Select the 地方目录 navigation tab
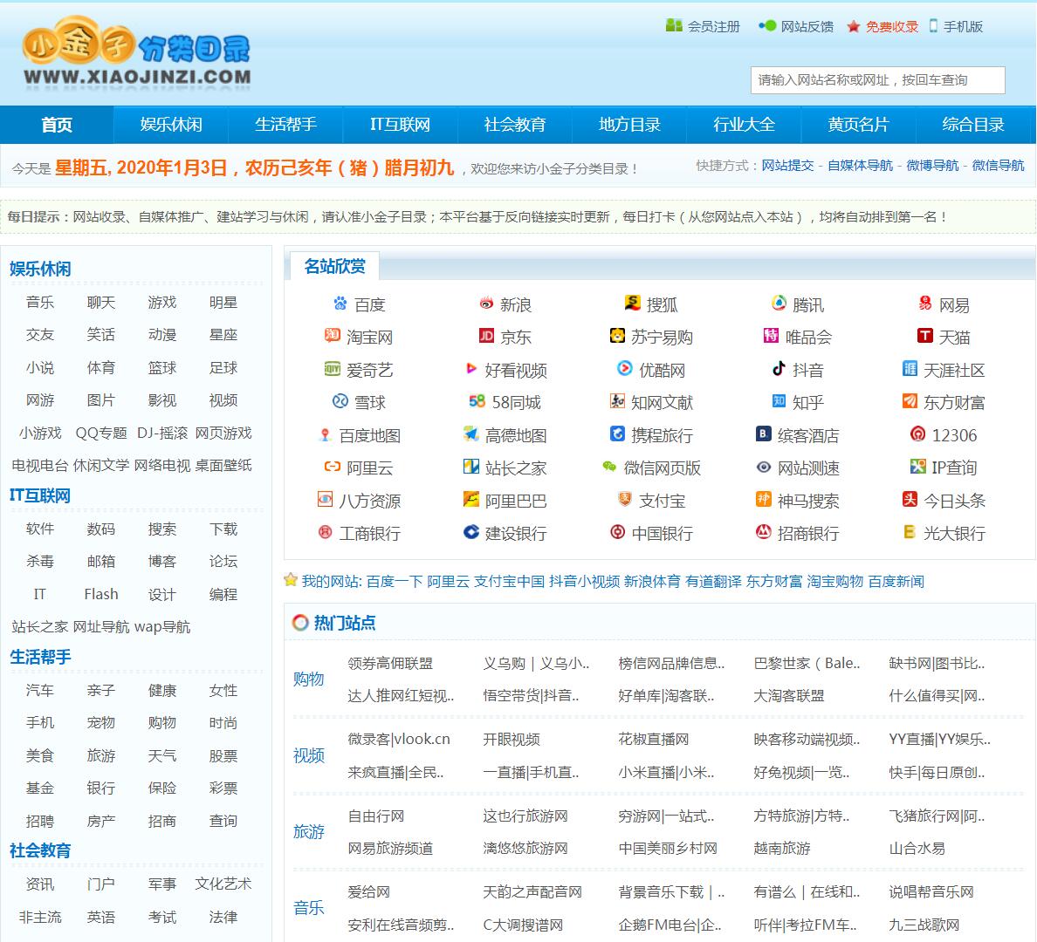The width and height of the screenshot is (1037, 942). click(x=629, y=124)
